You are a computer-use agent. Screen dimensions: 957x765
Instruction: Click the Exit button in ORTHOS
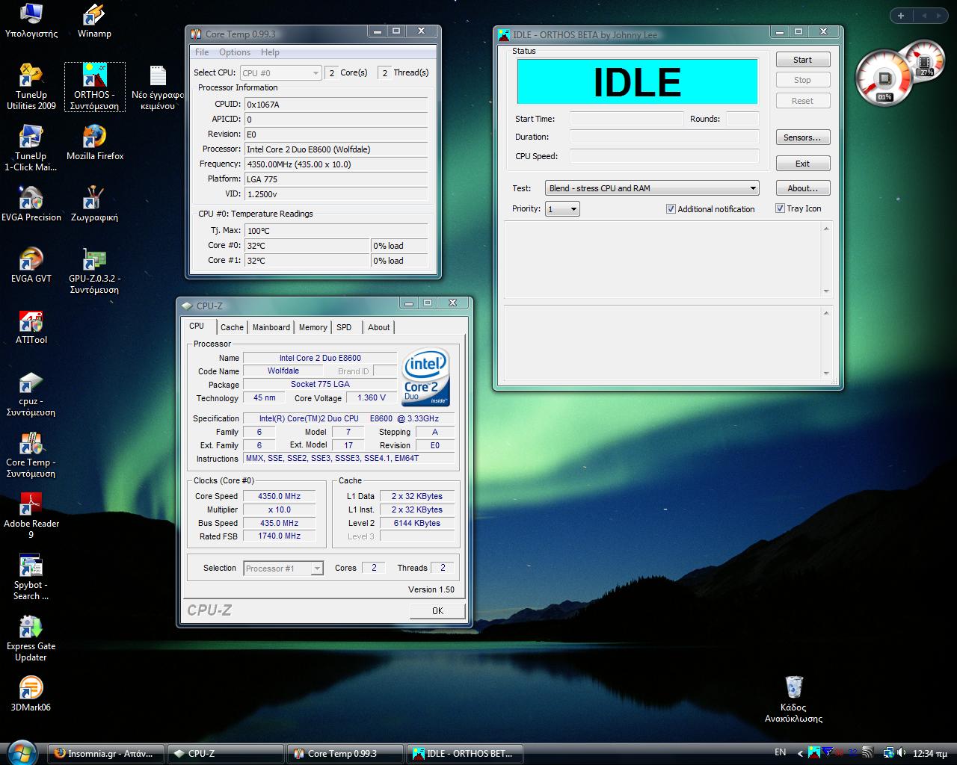802,164
